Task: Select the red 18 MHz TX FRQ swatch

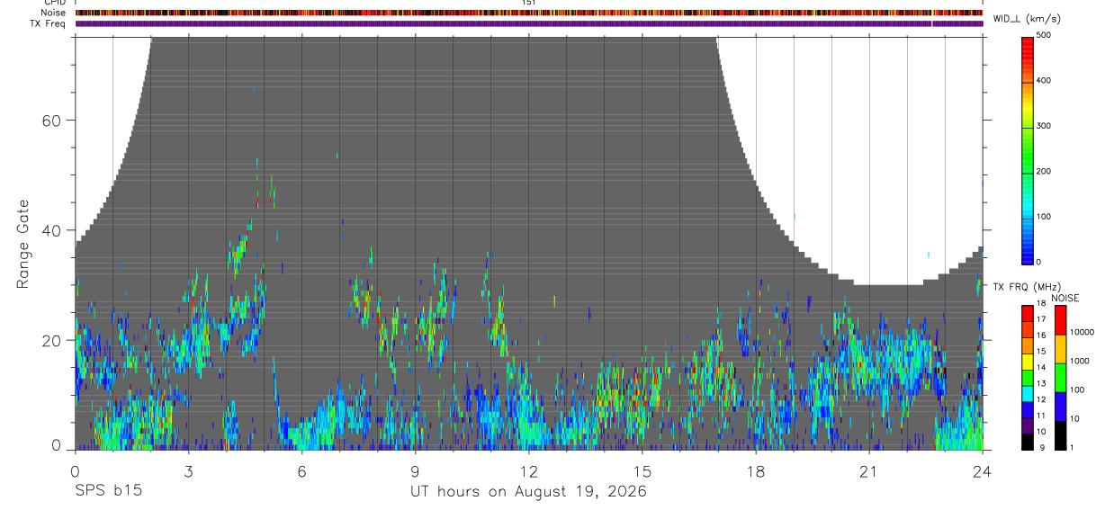Action: (x=1028, y=313)
